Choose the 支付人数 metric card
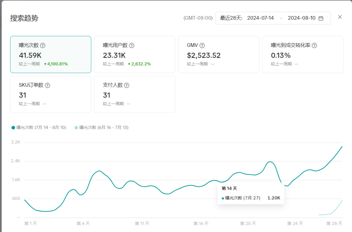 point(135,94)
